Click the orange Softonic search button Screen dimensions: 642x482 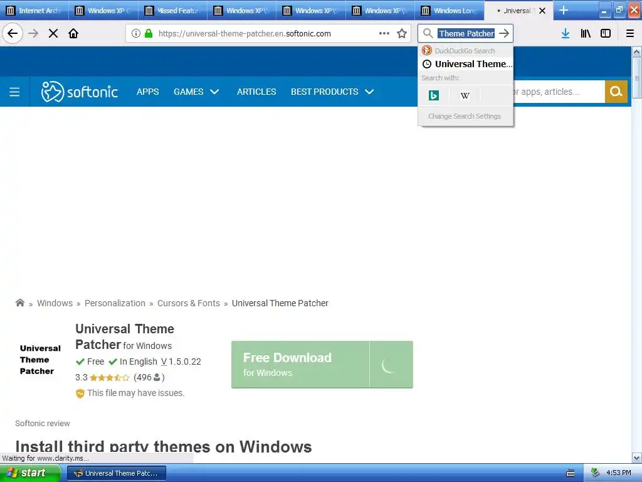click(x=616, y=92)
